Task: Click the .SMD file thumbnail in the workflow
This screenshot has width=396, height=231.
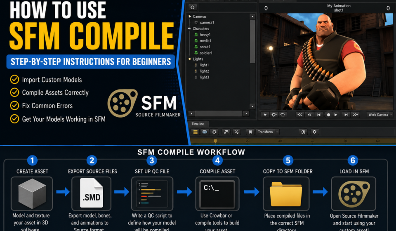Action: pyautogui.click(x=92, y=193)
